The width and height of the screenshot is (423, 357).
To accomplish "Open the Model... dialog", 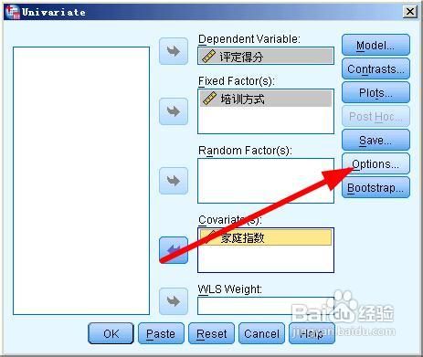I will (x=375, y=45).
